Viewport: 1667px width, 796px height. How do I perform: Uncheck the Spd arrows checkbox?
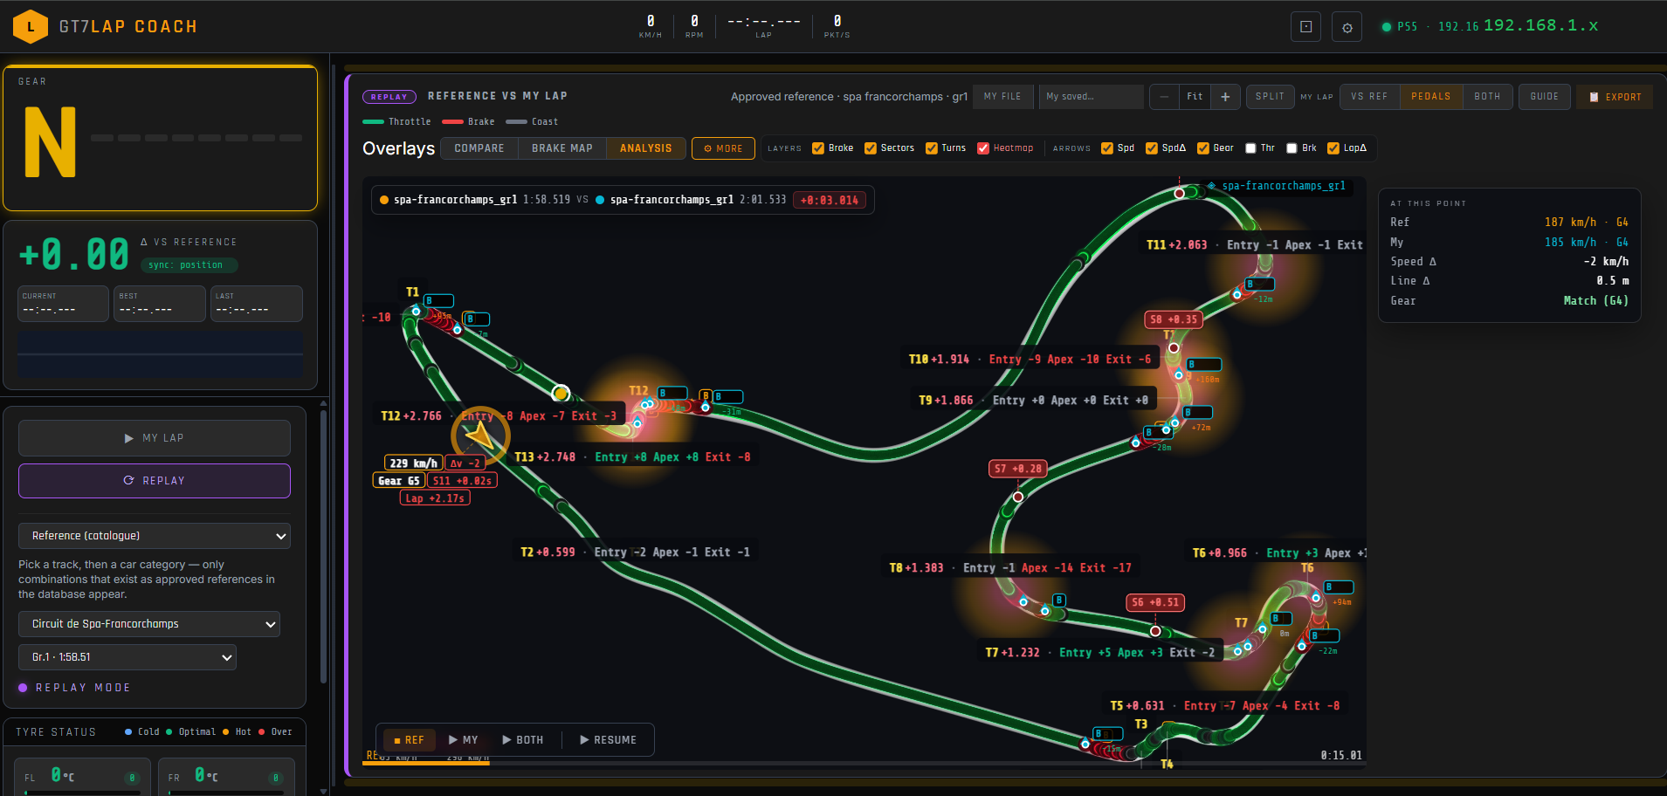pyautogui.click(x=1107, y=148)
